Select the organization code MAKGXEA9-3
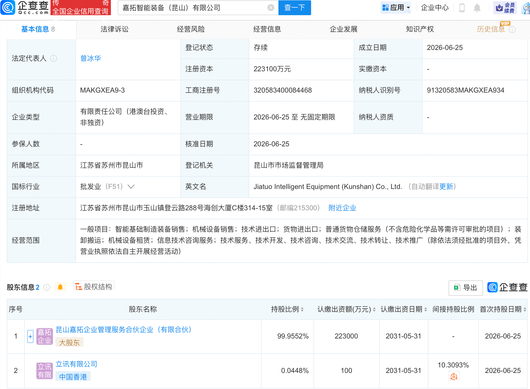Image resolution: width=530 pixels, height=389 pixels. pos(102,90)
